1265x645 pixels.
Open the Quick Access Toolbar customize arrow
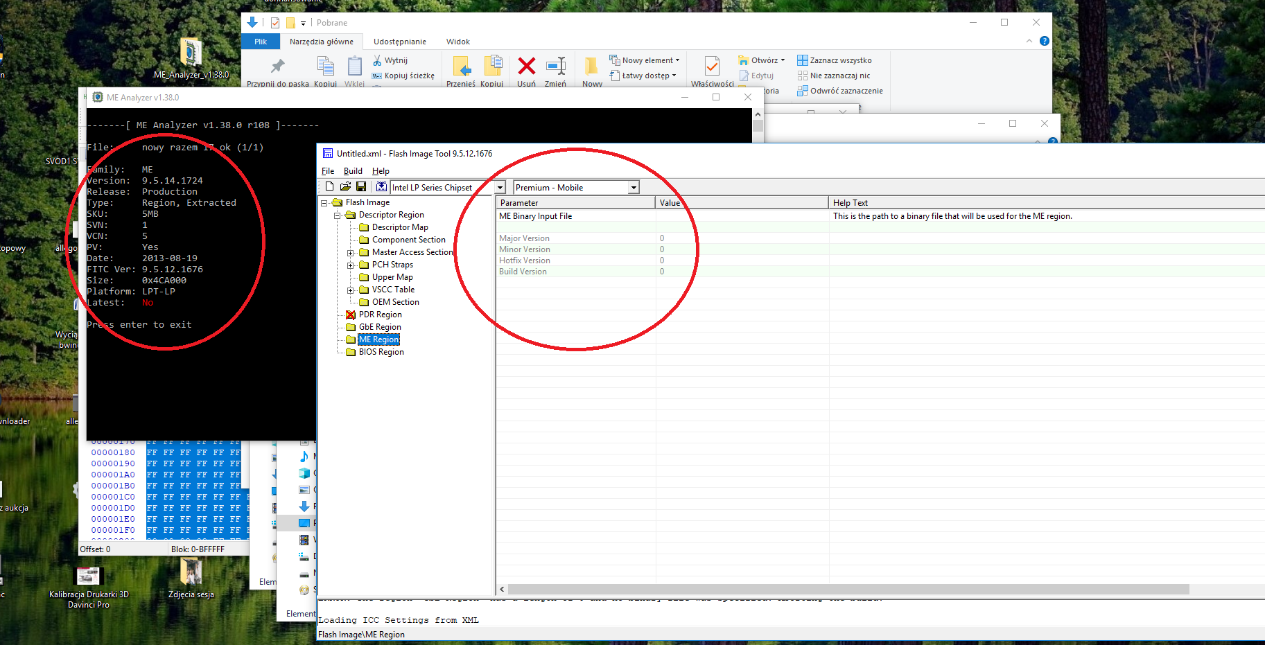tap(303, 24)
